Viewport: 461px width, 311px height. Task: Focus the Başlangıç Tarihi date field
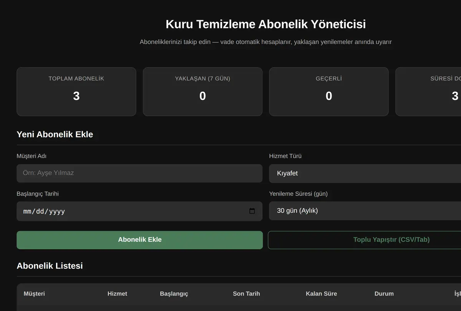coord(139,211)
